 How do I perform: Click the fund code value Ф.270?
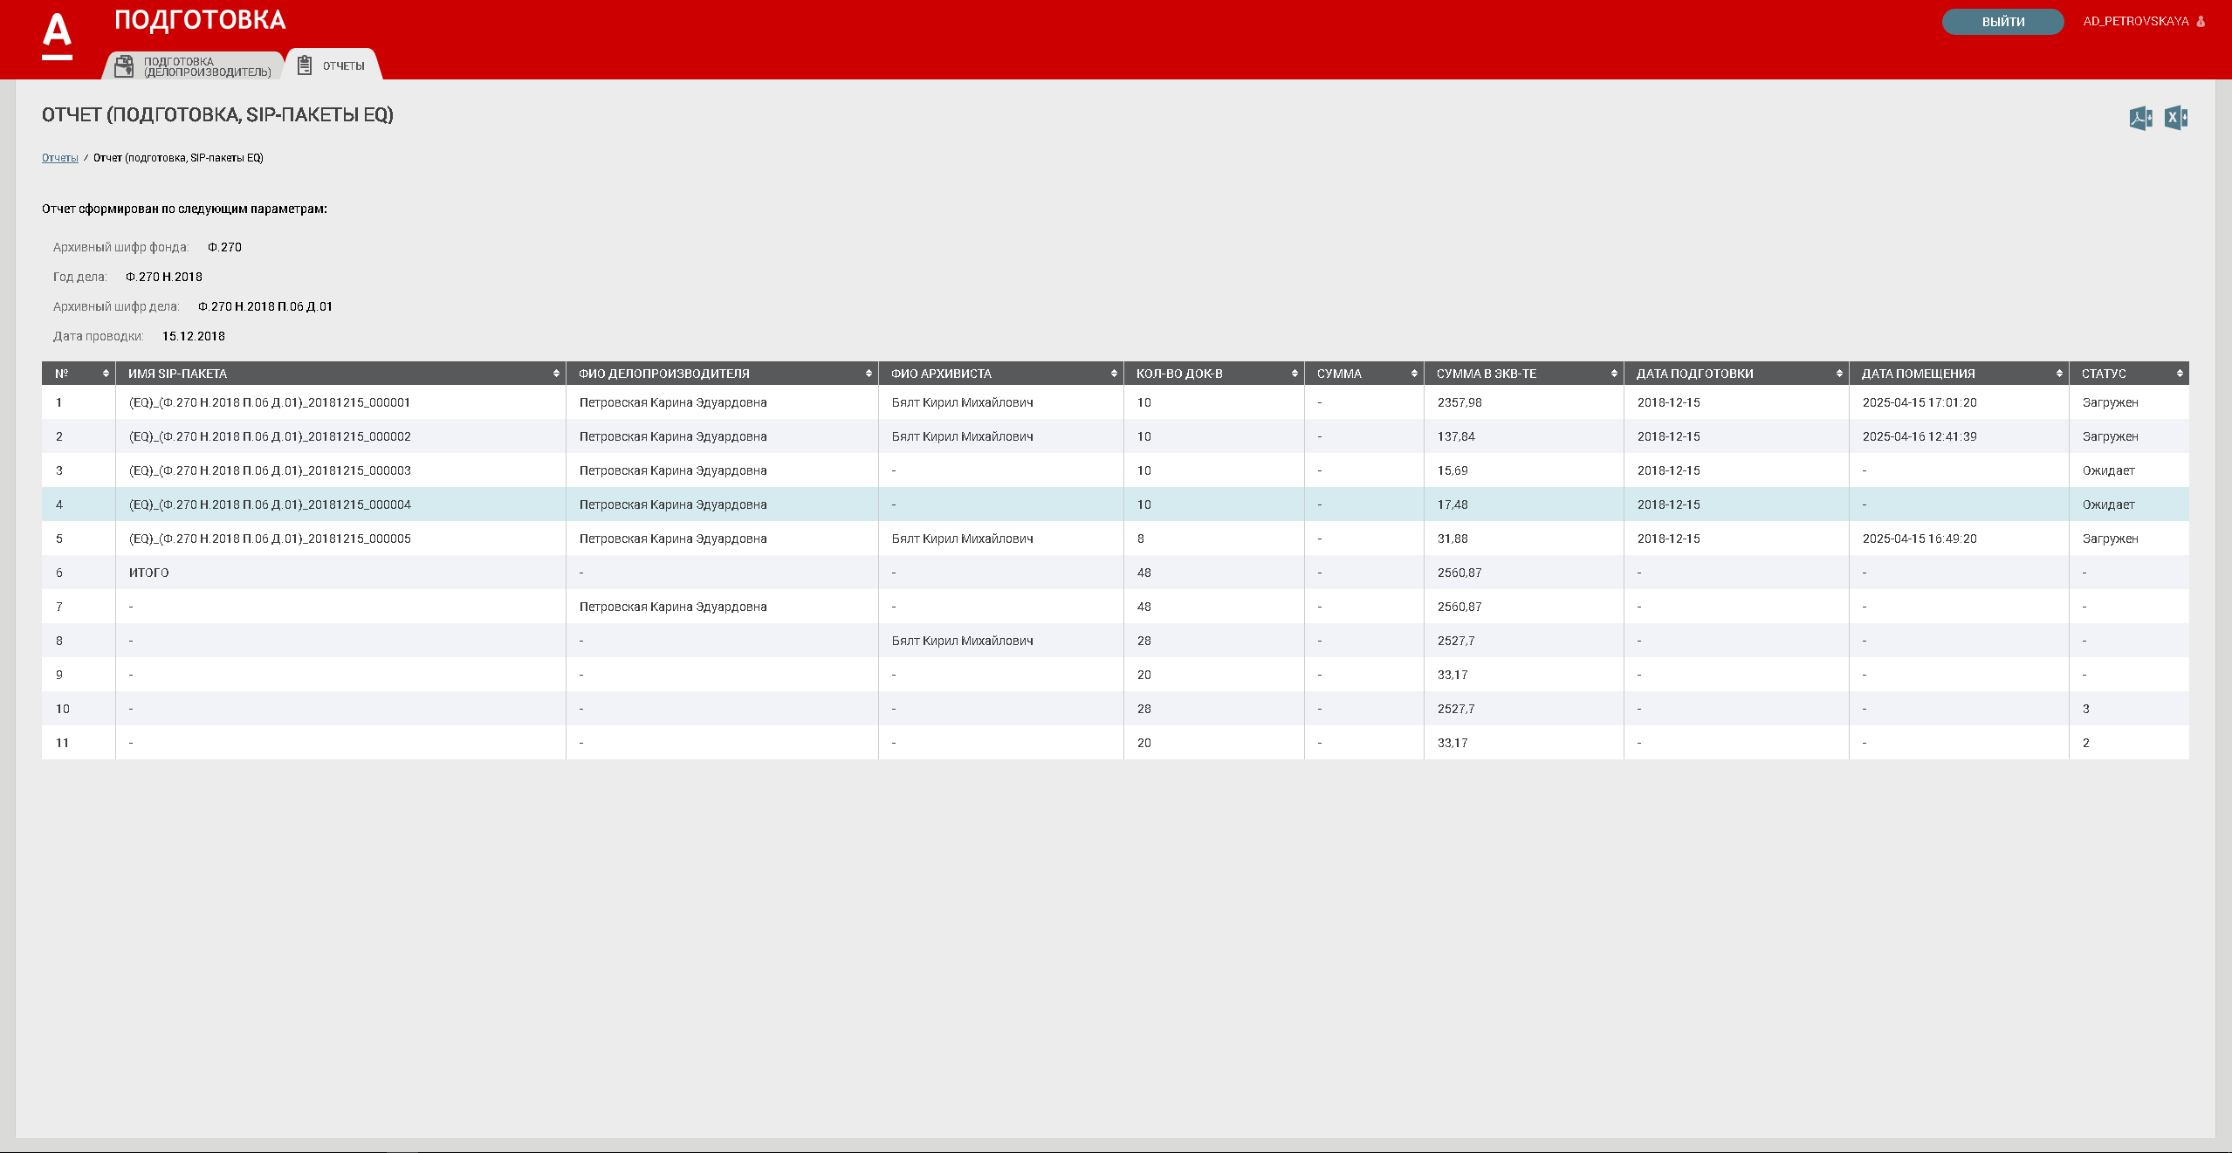tap(225, 247)
